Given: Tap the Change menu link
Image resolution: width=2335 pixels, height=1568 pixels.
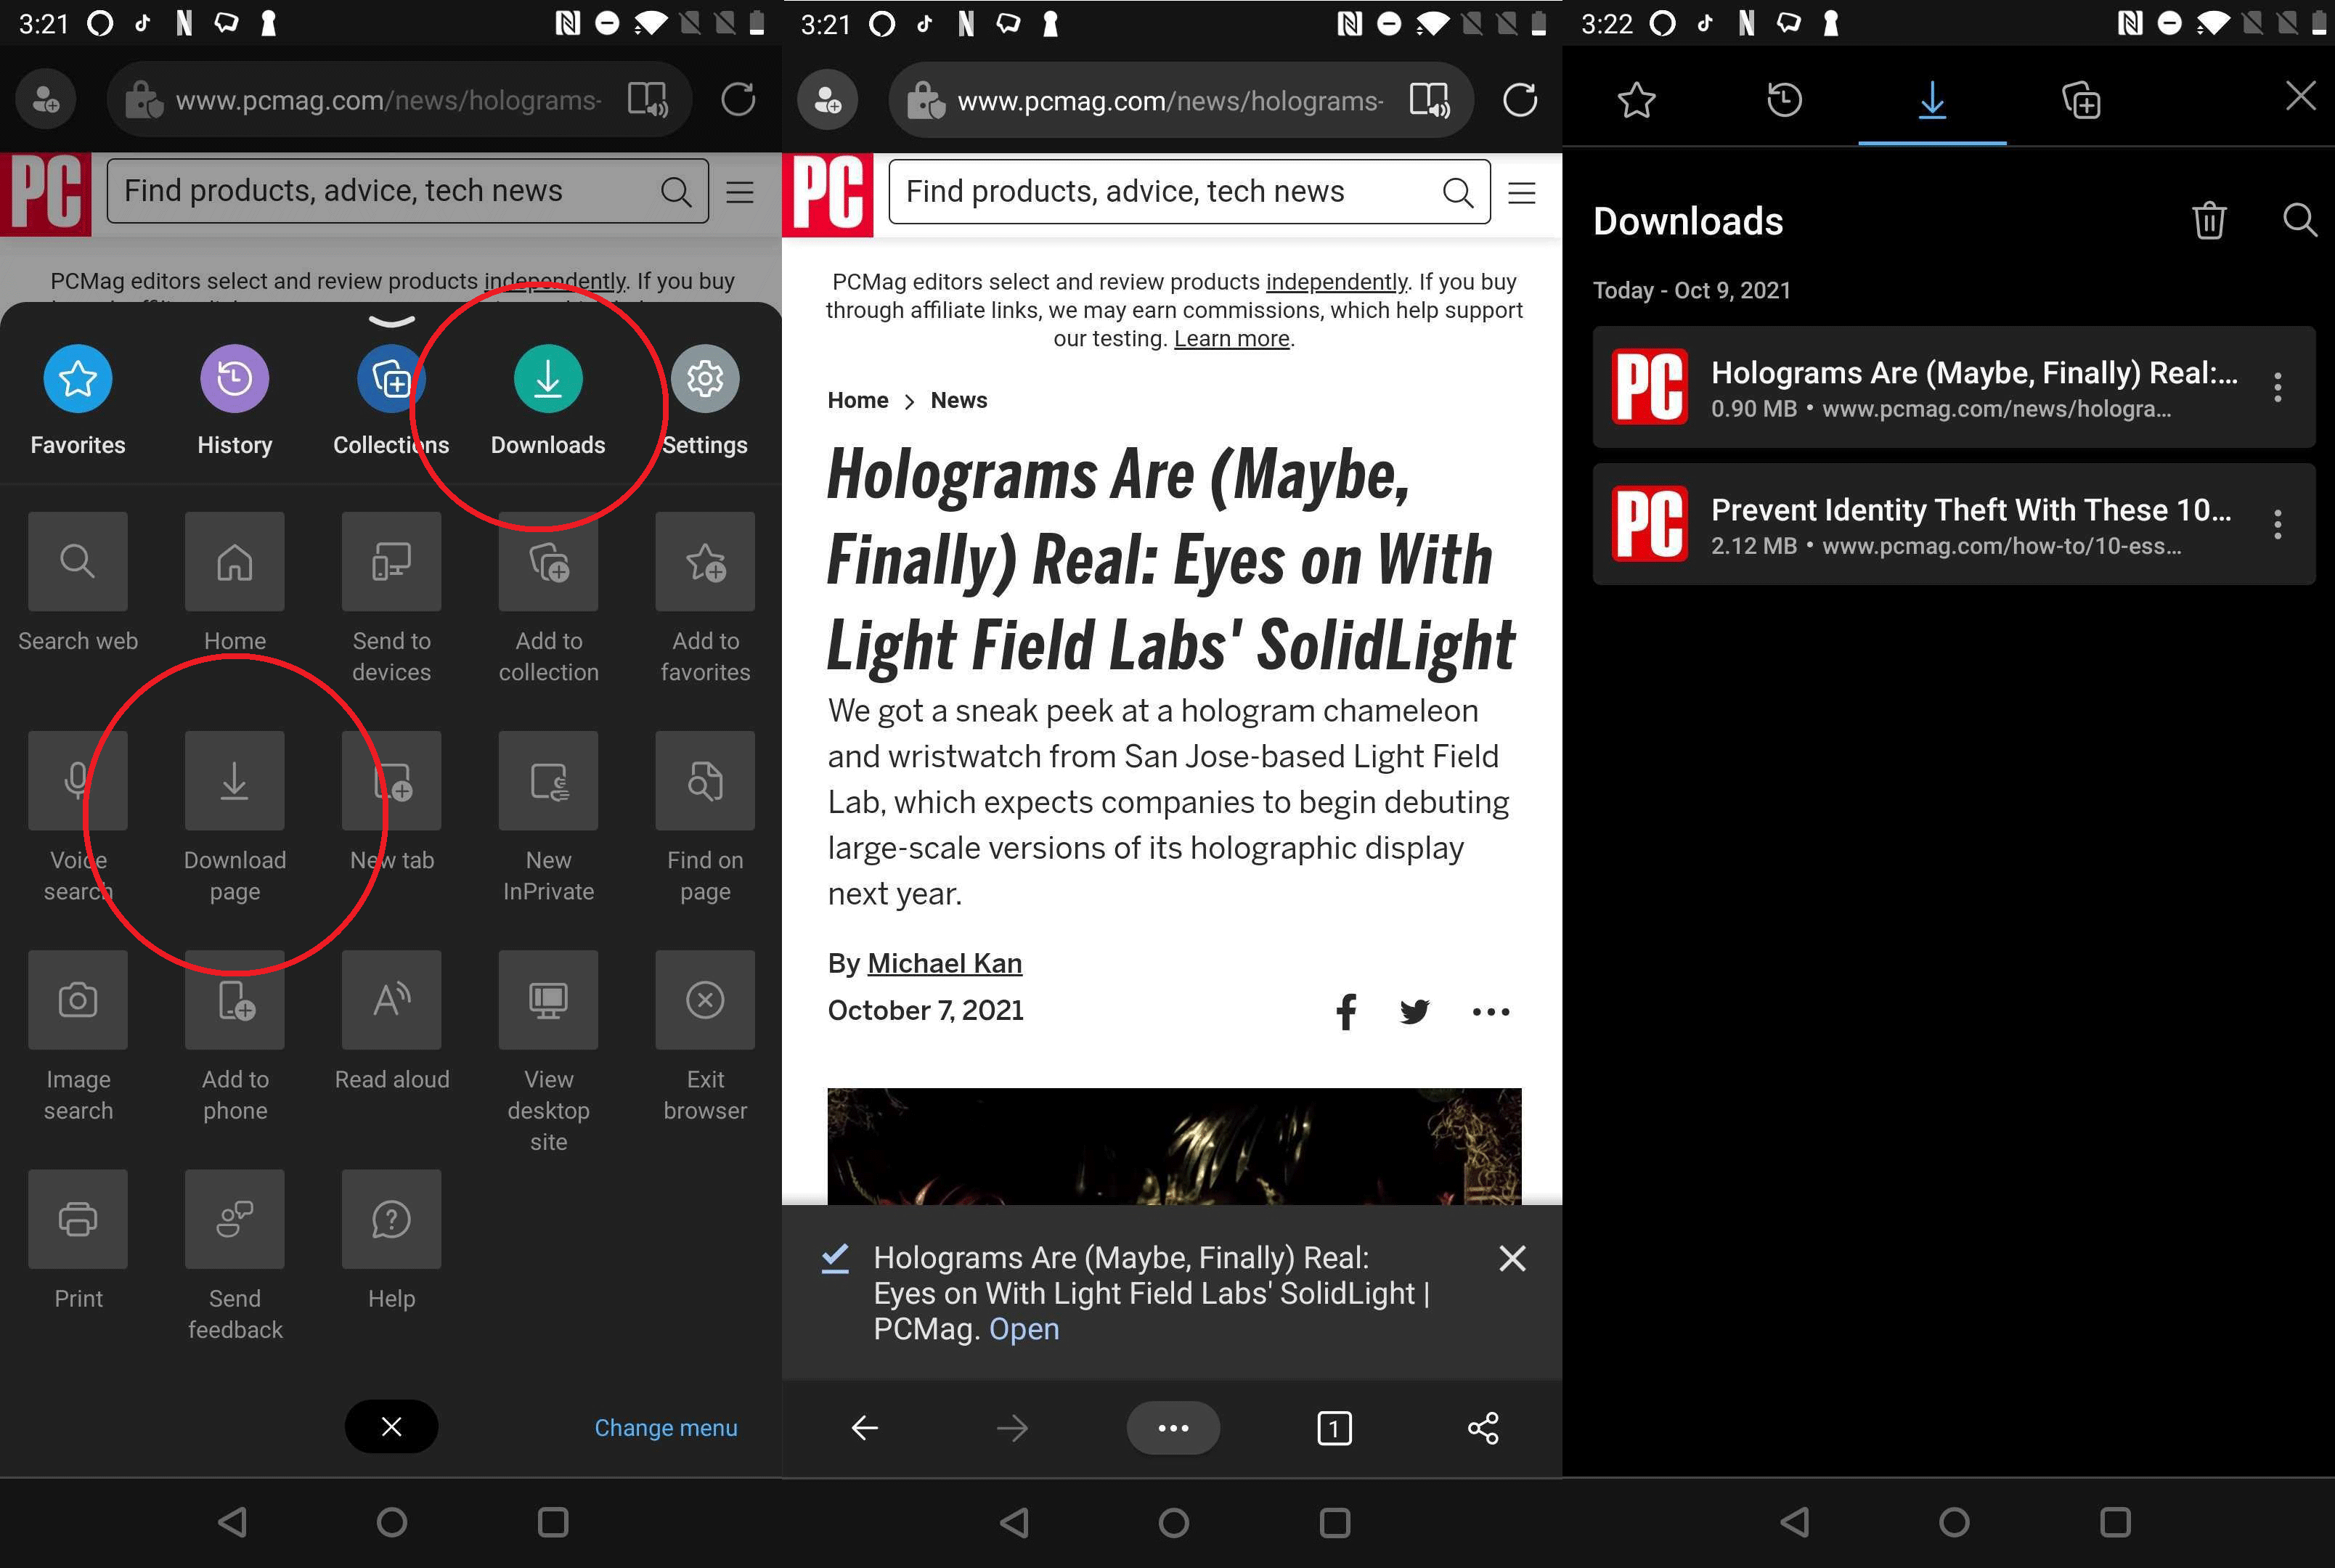Looking at the screenshot, I should click(666, 1428).
